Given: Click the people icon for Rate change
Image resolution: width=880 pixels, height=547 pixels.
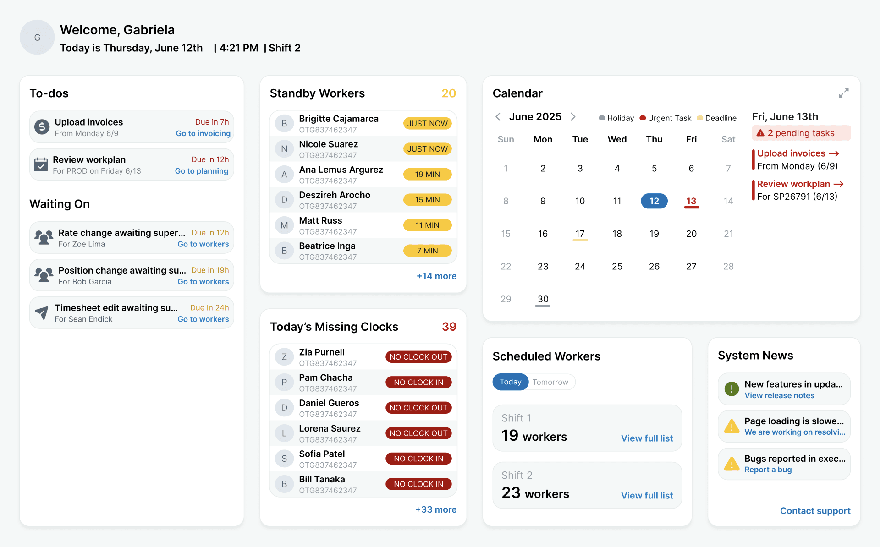Looking at the screenshot, I should click(x=44, y=238).
